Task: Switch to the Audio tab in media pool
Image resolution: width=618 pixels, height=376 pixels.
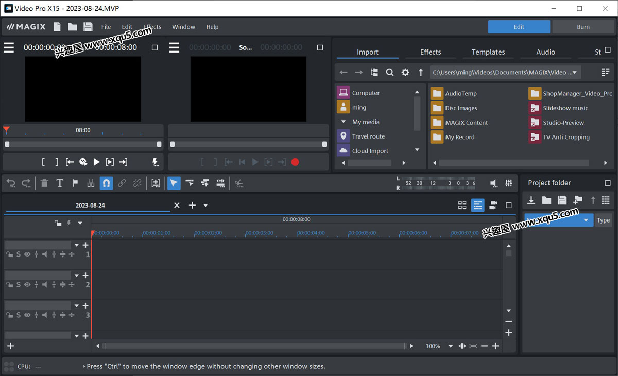Action: (x=545, y=52)
